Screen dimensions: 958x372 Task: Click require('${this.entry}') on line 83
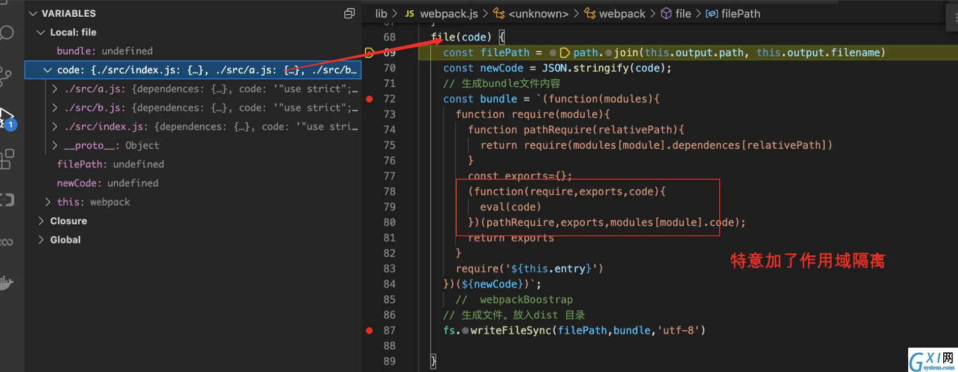point(529,268)
